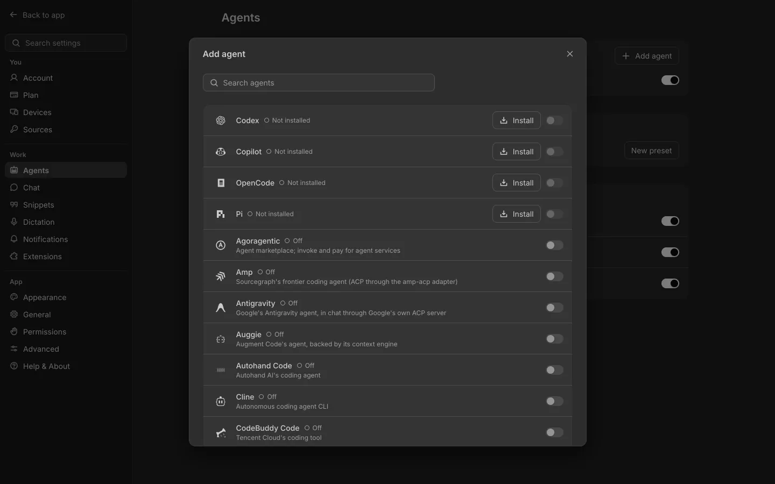Click the Help & About question icon
Image resolution: width=775 pixels, height=484 pixels.
coord(14,366)
